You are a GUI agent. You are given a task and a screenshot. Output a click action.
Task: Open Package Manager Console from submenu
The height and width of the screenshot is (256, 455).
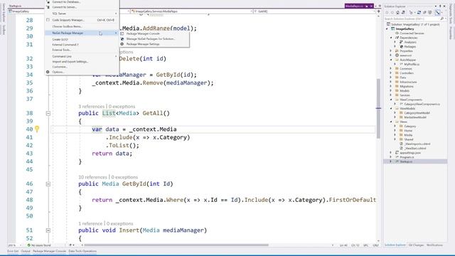pyautogui.click(x=154, y=33)
